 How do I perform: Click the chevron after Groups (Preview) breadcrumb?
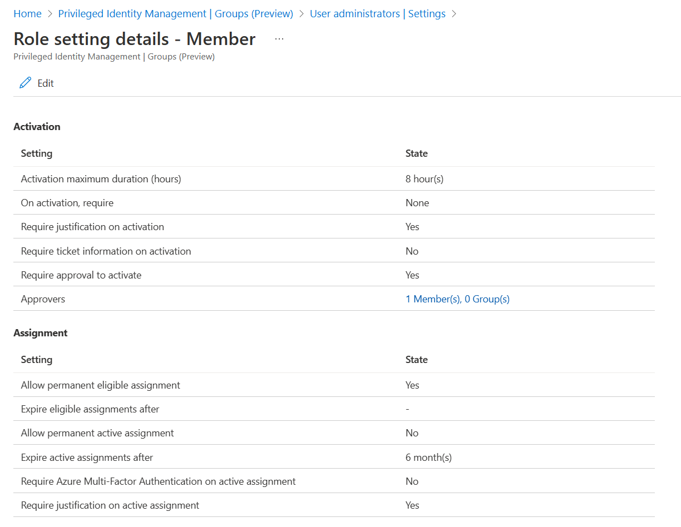click(302, 14)
